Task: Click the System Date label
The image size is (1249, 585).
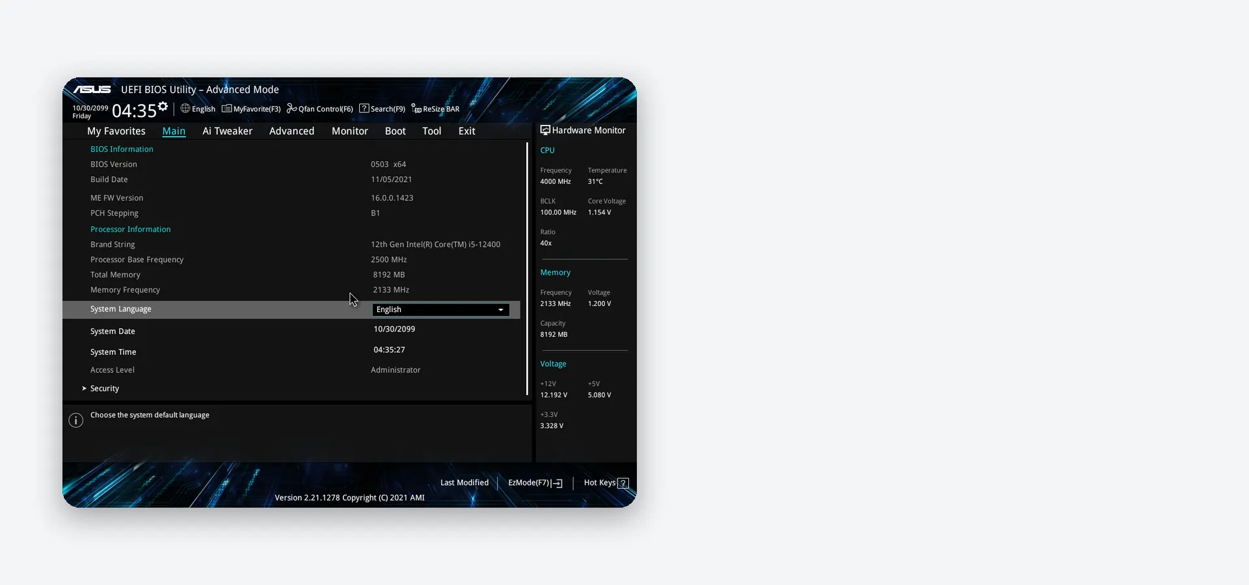Action: coord(113,331)
